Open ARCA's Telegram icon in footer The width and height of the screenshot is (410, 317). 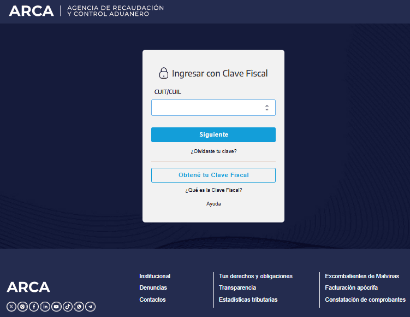(x=91, y=307)
